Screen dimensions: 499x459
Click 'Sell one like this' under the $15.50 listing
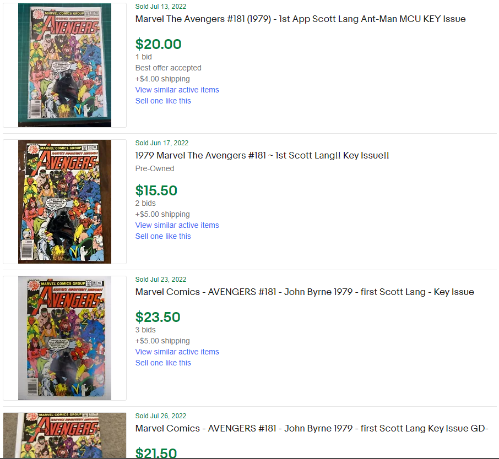pyautogui.click(x=163, y=236)
